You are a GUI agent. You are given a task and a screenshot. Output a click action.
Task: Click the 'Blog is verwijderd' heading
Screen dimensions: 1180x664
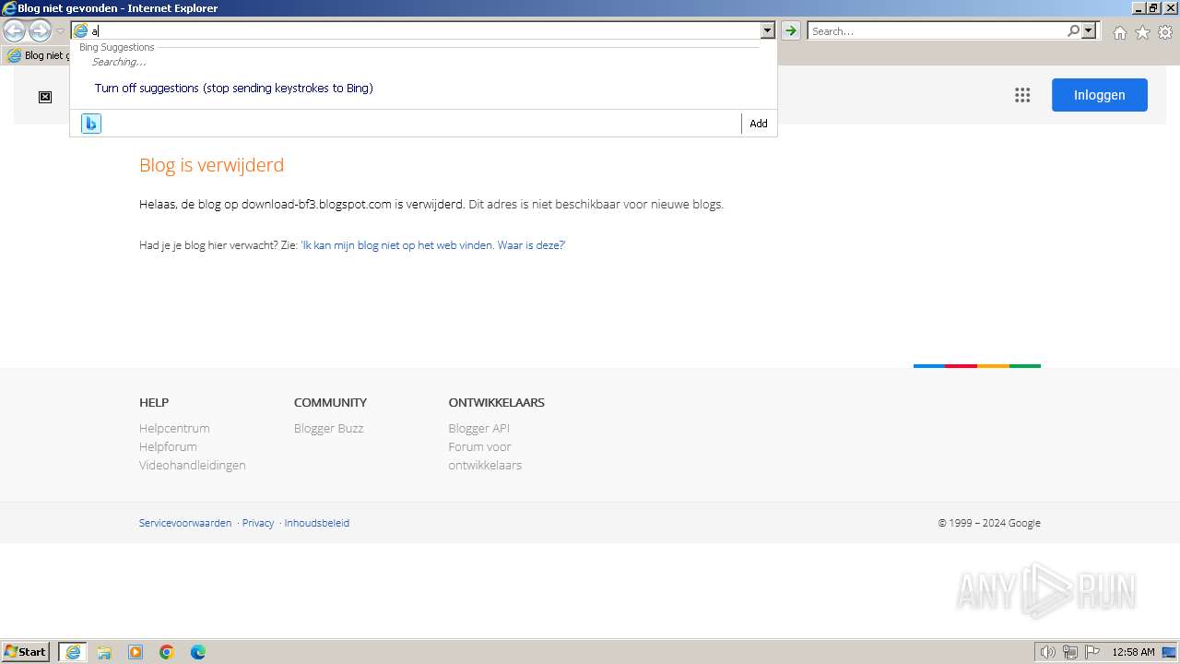coord(211,165)
